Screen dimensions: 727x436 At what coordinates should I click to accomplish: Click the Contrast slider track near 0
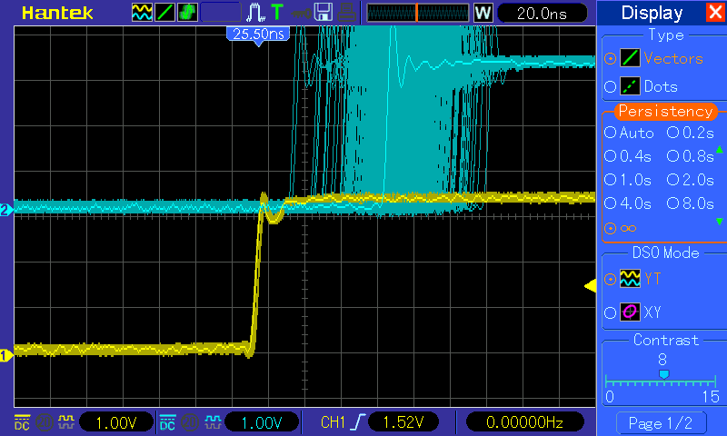click(x=607, y=382)
